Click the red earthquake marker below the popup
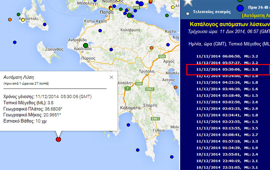Image resolution: width=270 pixels, height=170 pixels. pos(58,139)
